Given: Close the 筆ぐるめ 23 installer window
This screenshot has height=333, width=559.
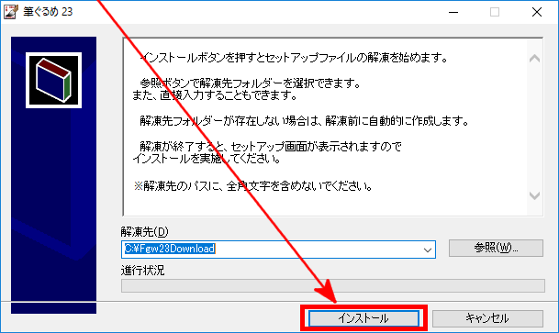Looking at the screenshot, I should pyautogui.click(x=537, y=12).
